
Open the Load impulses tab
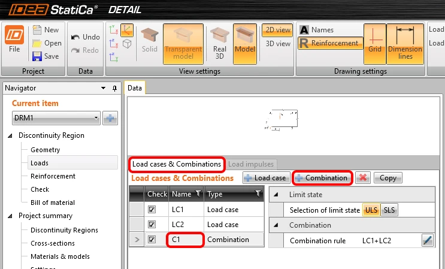tap(251, 164)
